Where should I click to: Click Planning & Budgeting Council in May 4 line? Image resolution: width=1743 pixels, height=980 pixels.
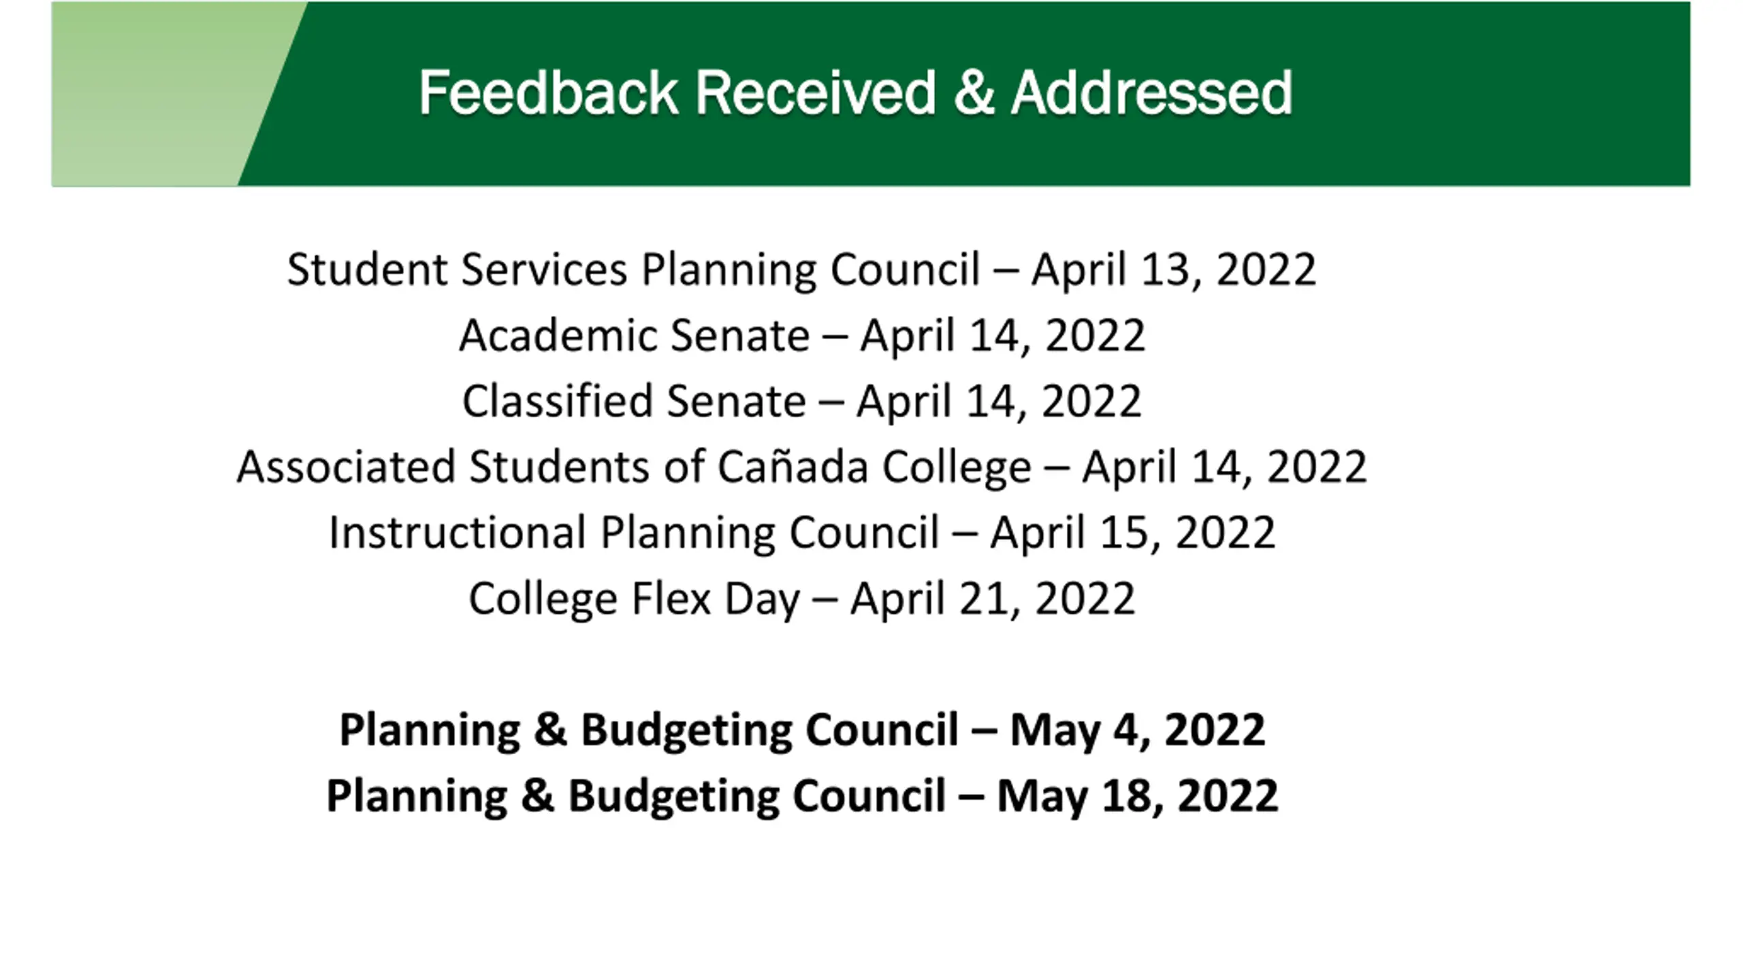649,730
